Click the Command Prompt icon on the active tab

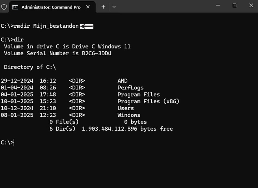coord(15,7)
